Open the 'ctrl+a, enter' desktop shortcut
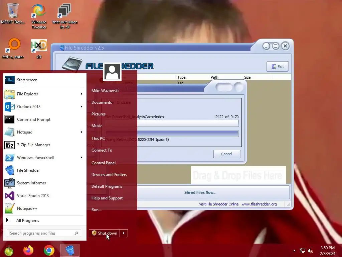The image size is (342, 257). 13,49
